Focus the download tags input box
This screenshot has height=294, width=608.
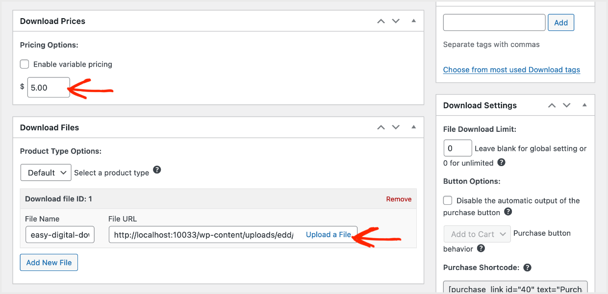pyautogui.click(x=494, y=23)
